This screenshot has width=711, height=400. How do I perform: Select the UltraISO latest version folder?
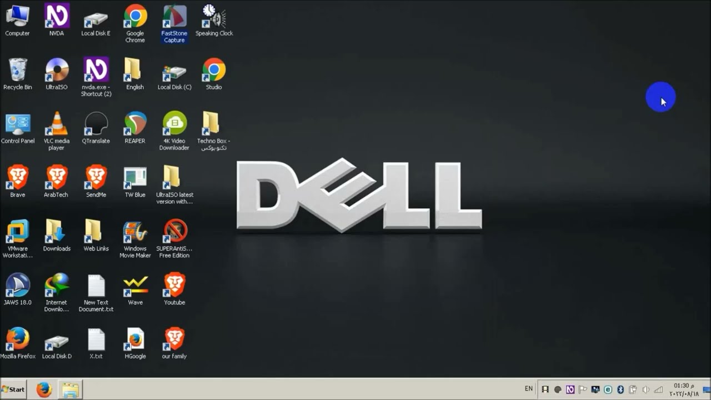(174, 186)
